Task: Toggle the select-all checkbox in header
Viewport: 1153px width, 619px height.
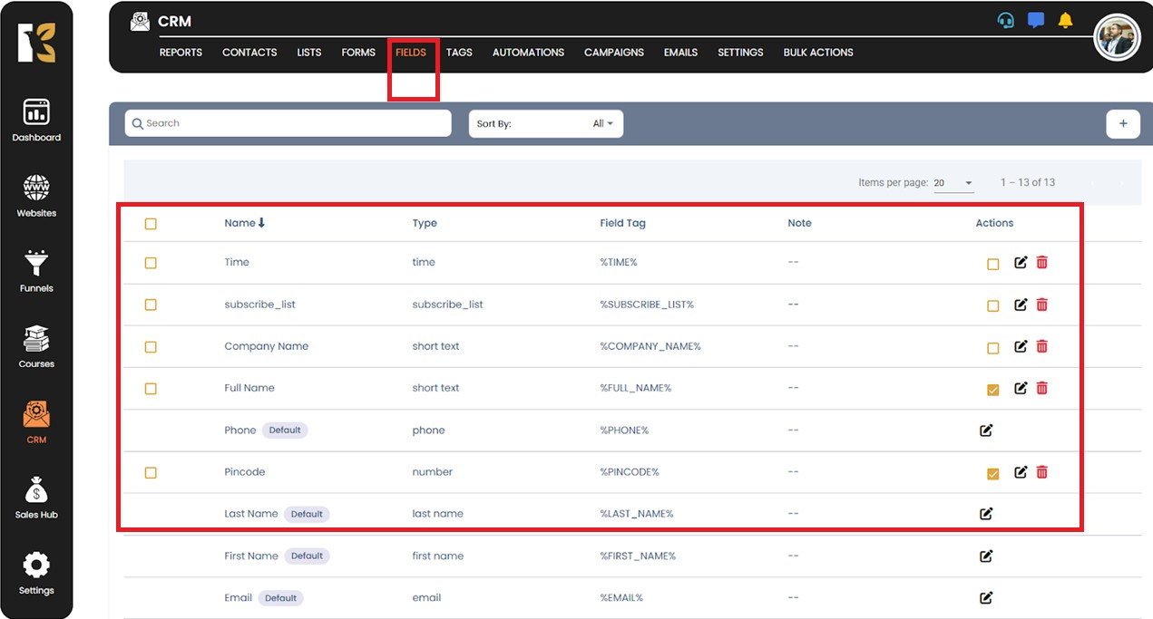Action: point(151,224)
